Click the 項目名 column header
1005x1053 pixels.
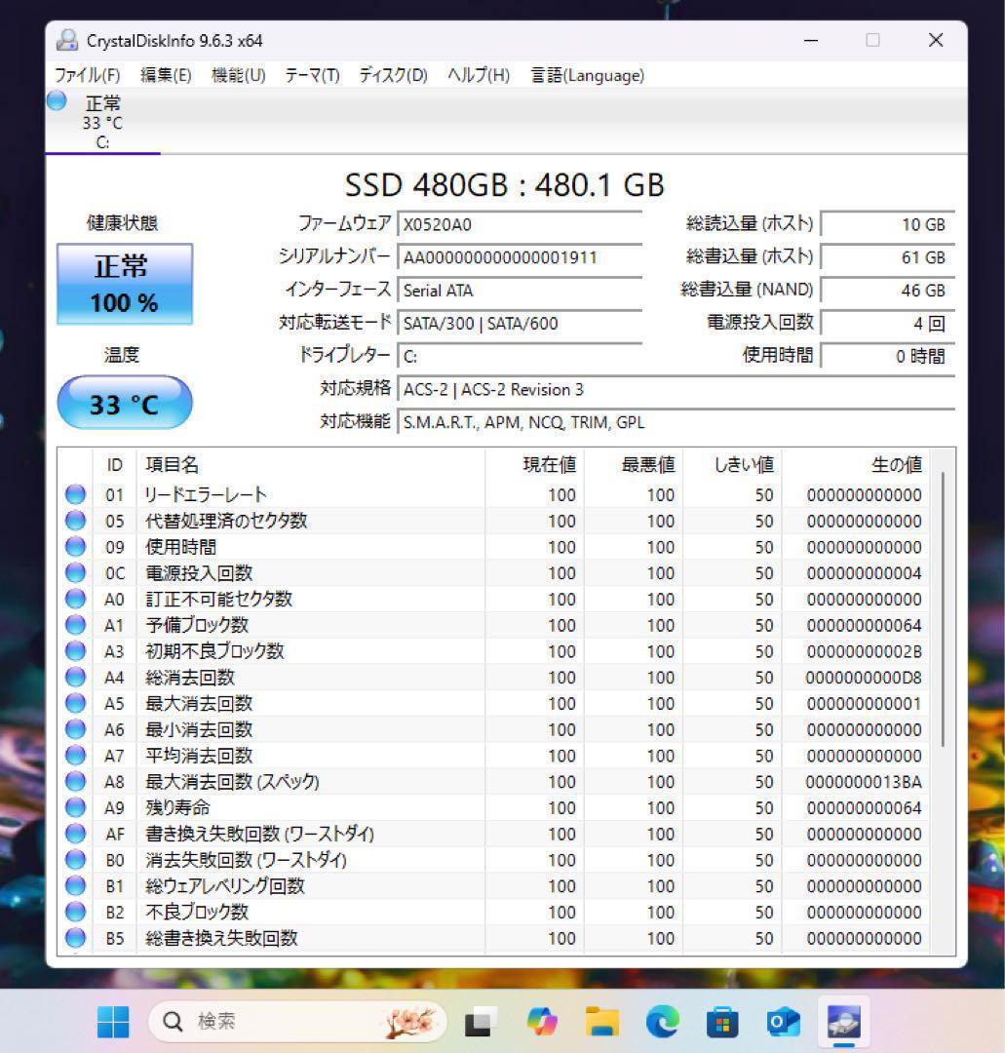point(311,465)
